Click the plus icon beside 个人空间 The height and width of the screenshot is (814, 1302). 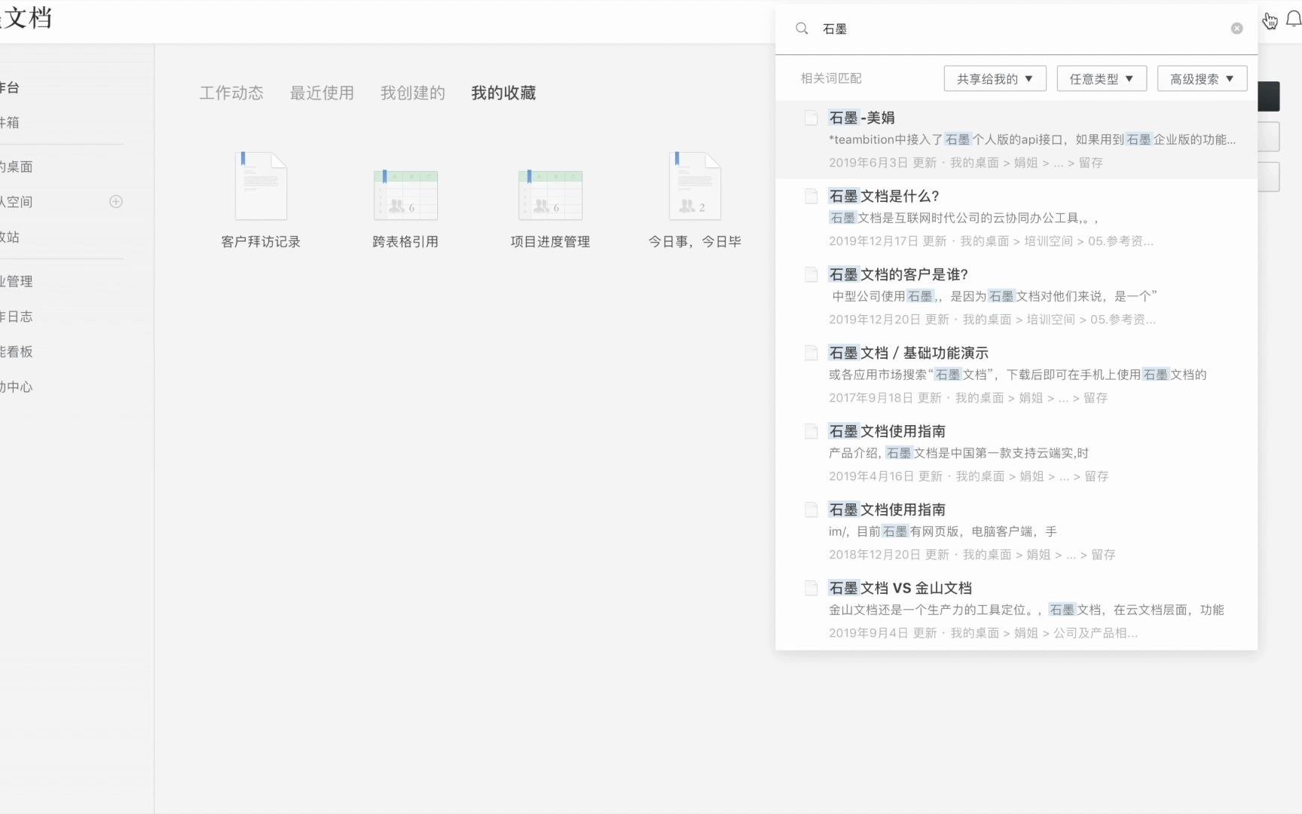click(x=115, y=201)
